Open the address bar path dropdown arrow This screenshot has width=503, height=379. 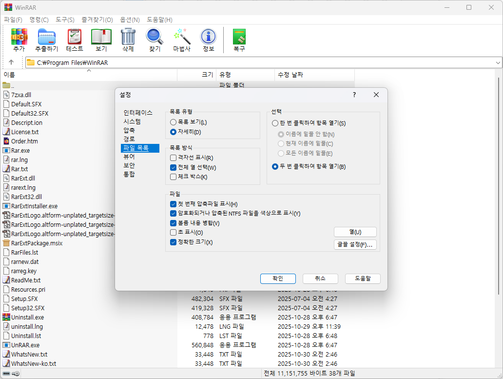pos(498,62)
